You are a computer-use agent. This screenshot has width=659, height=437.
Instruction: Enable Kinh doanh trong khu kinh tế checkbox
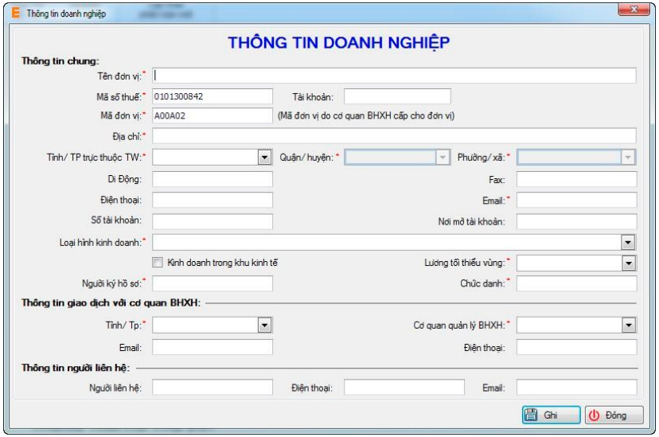[158, 262]
